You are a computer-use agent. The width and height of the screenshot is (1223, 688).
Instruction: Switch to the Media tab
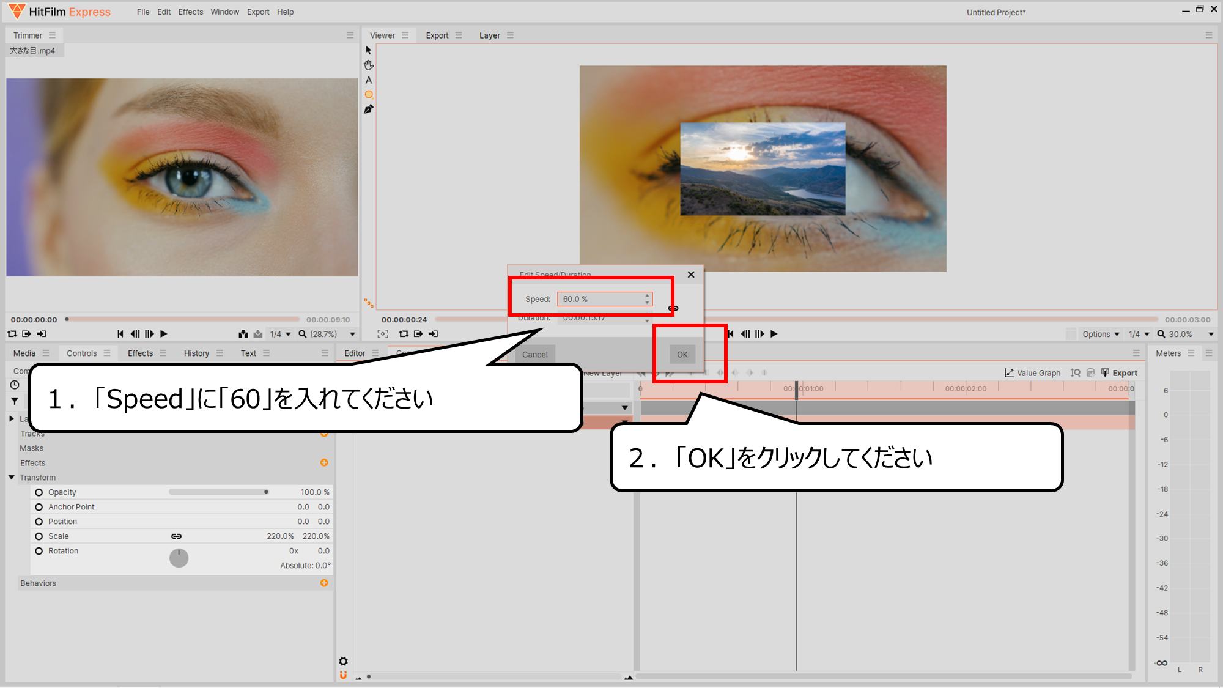coord(24,353)
